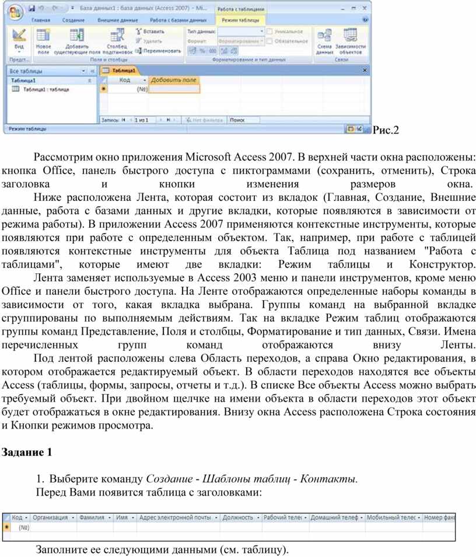Click the Поиск search box in the record bar

244,120
